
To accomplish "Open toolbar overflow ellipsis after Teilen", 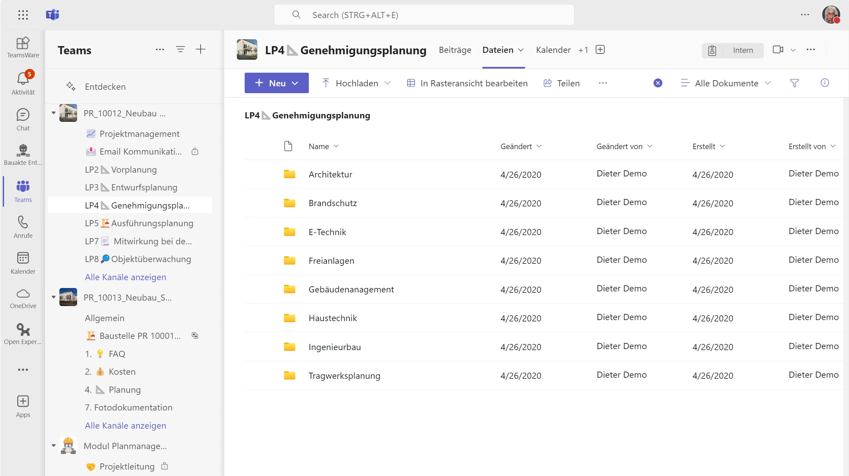I will (603, 83).
